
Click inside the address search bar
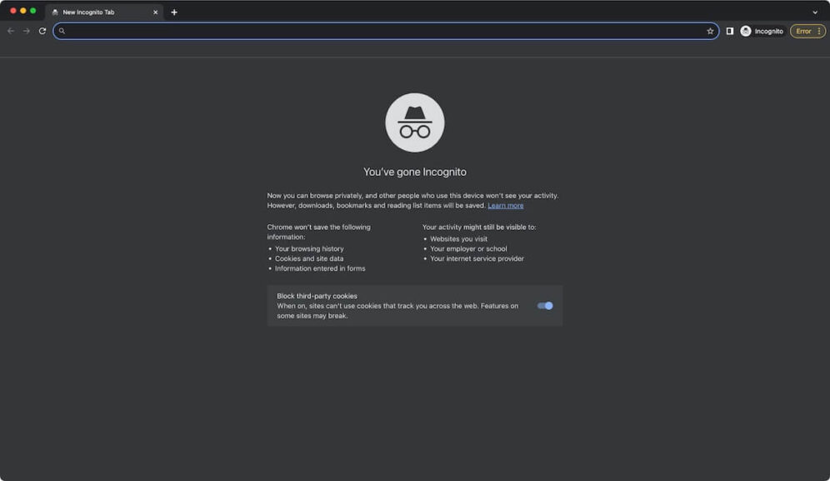click(333, 30)
